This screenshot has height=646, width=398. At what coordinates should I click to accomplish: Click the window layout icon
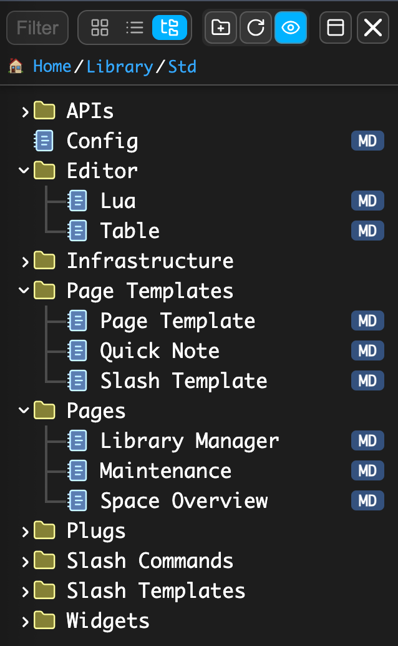[x=336, y=27]
